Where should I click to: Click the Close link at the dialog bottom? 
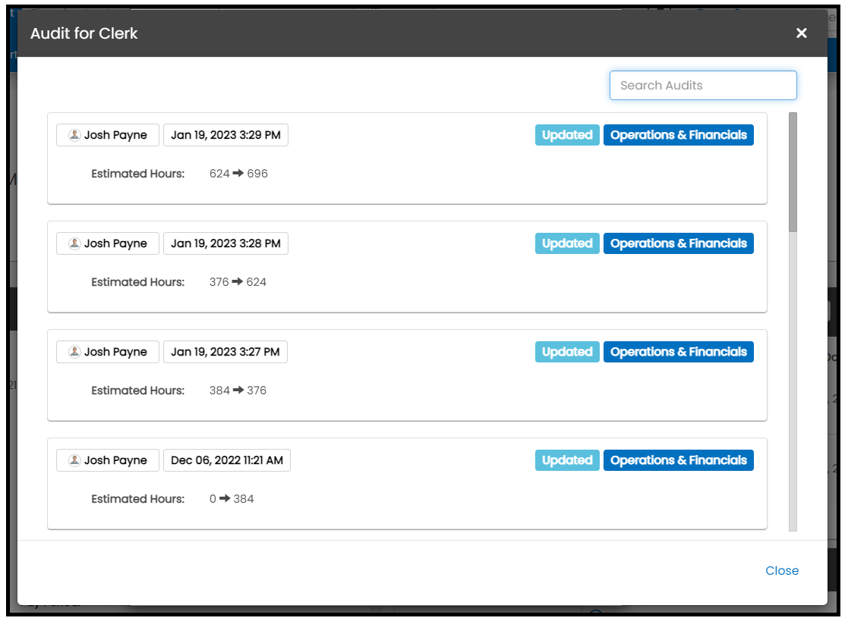point(782,570)
